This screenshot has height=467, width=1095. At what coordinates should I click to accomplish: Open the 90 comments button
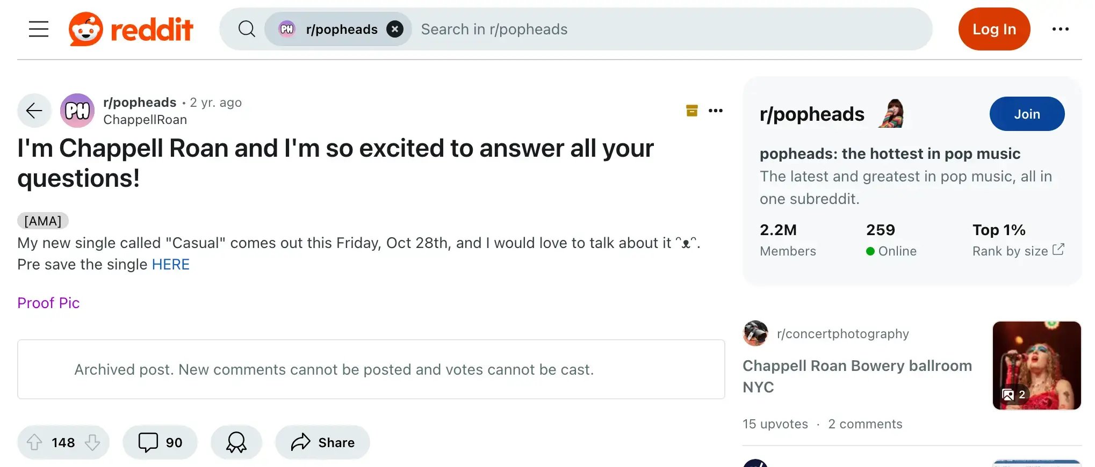(160, 442)
